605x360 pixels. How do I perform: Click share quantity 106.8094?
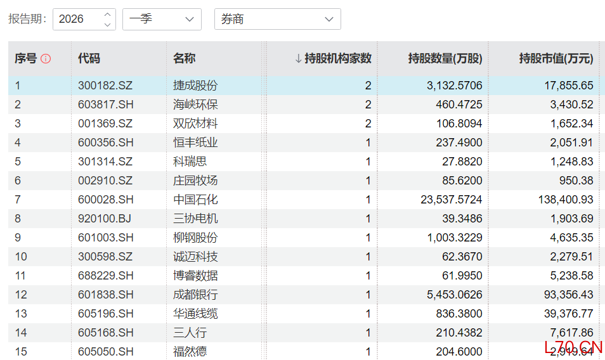pyautogui.click(x=459, y=124)
